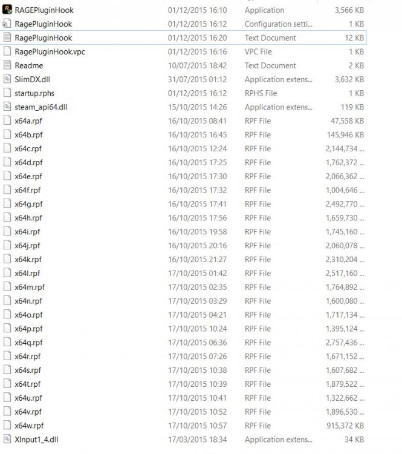The image size is (402, 454).
Task: Click the size value 3,632 KB
Action: pos(349,79)
